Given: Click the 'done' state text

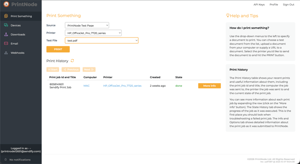Looking at the screenshot, I should [x=179, y=86].
